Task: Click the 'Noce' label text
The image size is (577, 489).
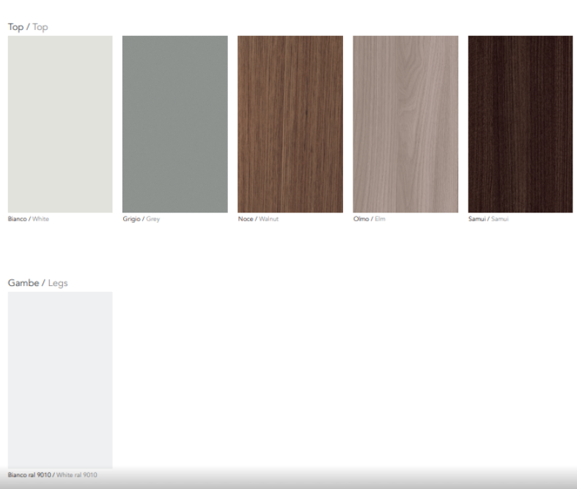Action: point(246,219)
